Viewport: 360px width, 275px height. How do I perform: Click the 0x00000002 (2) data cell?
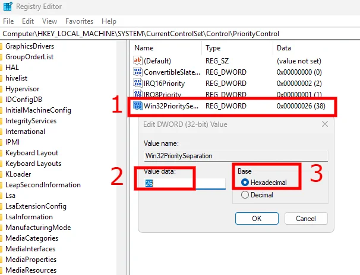[x=299, y=84]
